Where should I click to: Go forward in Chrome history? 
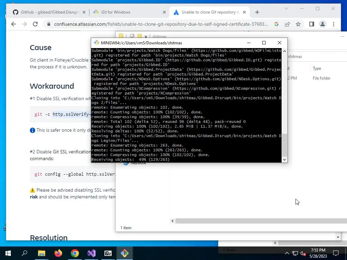coord(24,24)
